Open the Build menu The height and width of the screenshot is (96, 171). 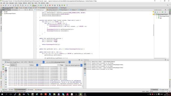pyautogui.click(x=29, y=3)
